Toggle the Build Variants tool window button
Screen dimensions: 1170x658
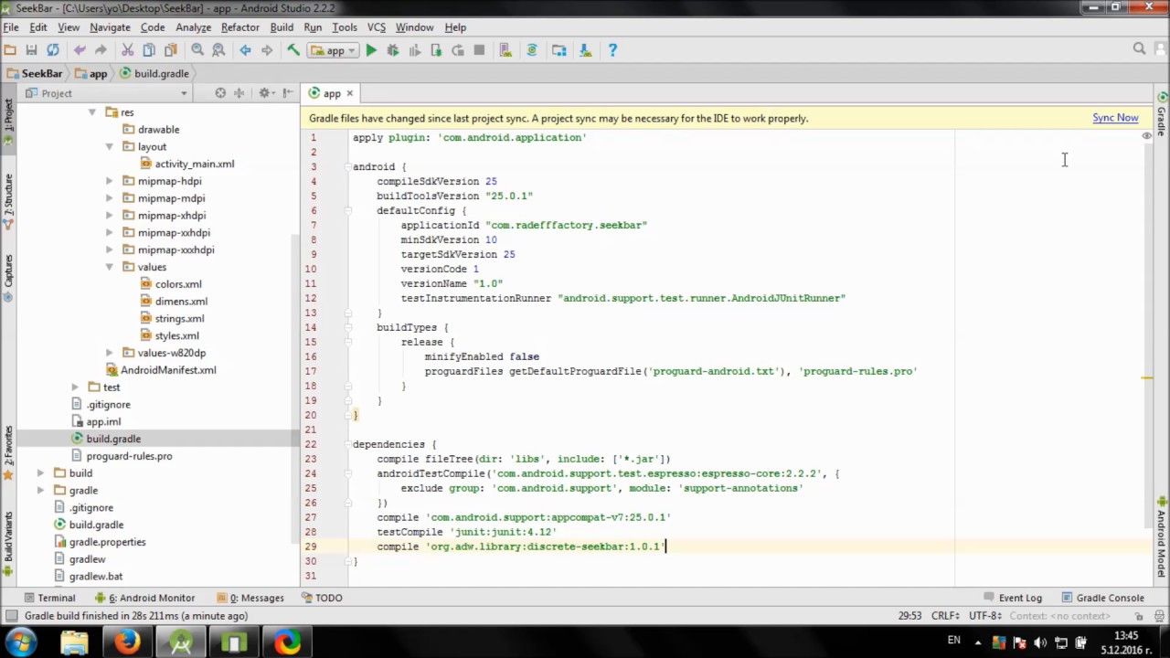click(8, 543)
